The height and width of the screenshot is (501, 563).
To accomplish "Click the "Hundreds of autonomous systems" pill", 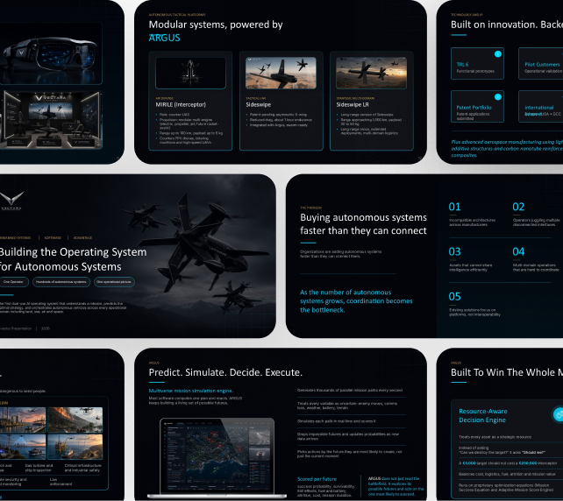I will (61, 282).
